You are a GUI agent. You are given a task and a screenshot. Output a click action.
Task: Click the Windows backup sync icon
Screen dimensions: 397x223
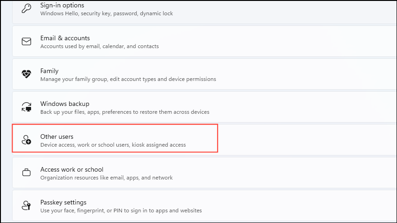[x=26, y=107]
